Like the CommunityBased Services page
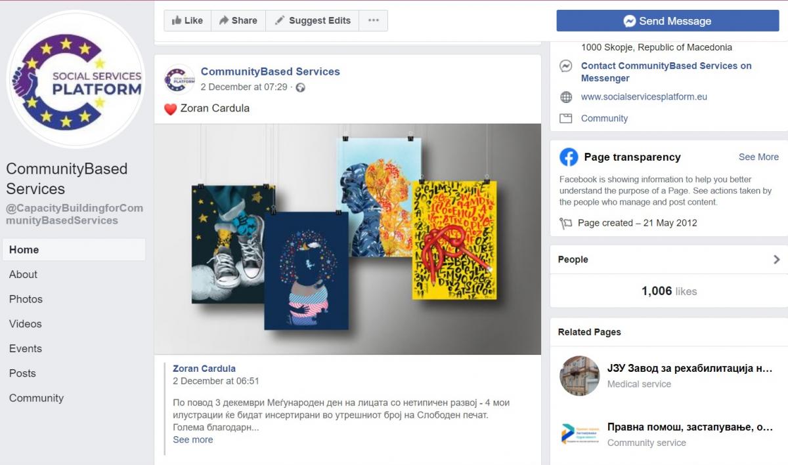The width and height of the screenshot is (788, 465). tap(188, 20)
